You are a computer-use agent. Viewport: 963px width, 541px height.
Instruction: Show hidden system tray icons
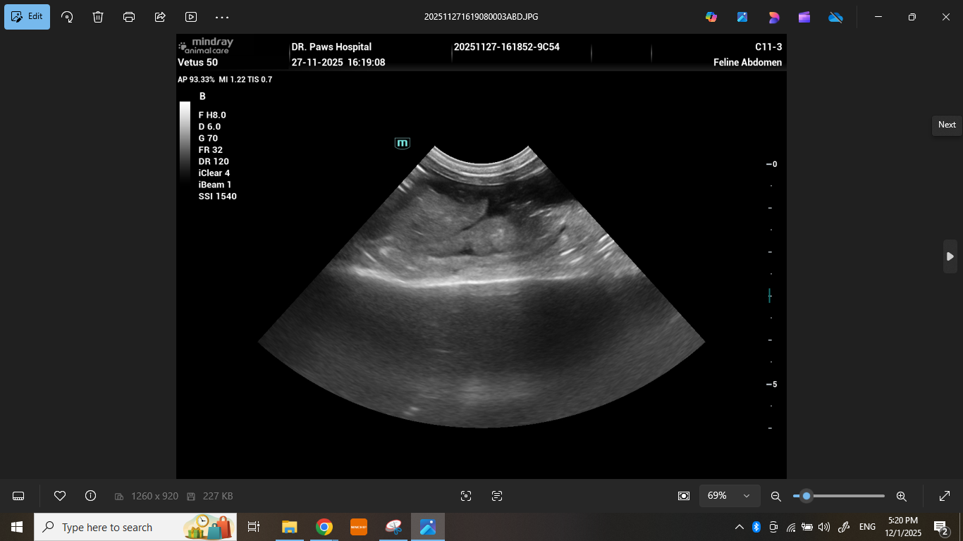[x=739, y=527]
